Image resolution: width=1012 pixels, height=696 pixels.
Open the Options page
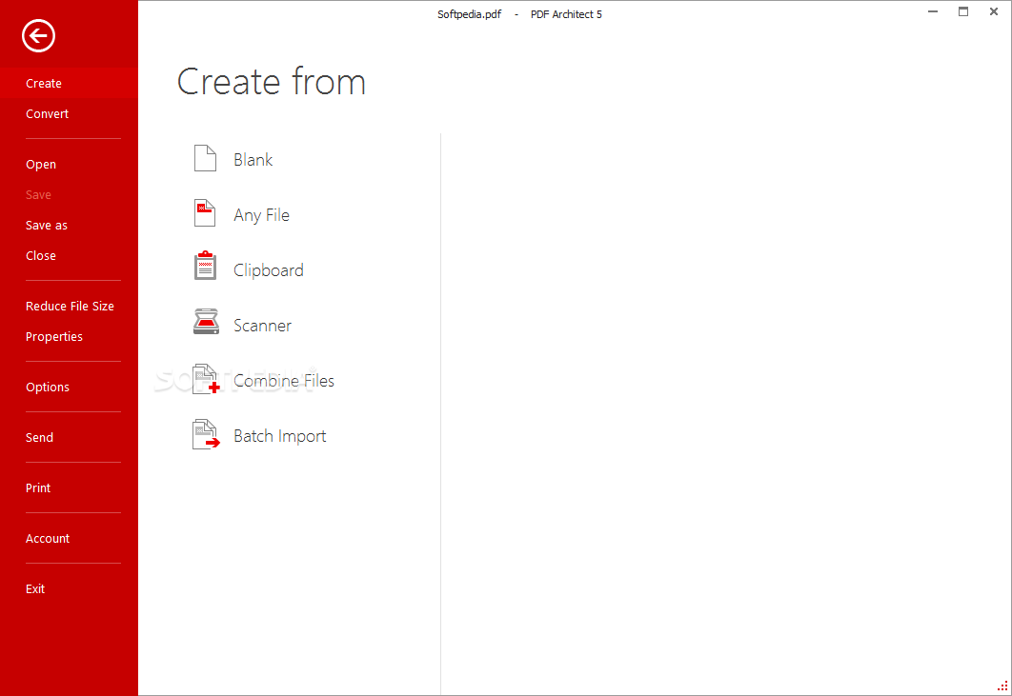click(48, 387)
